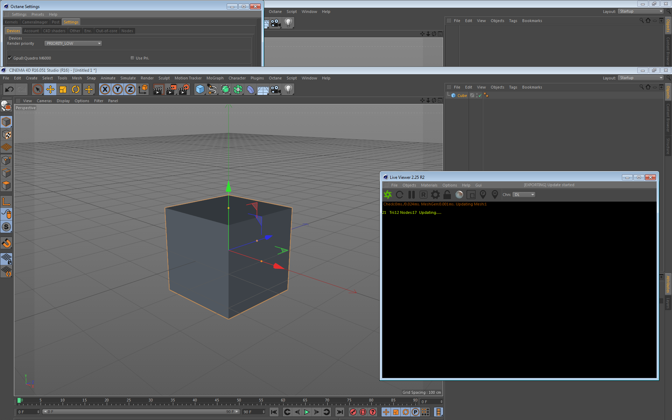Click the light bulb object icon
Viewport: 672px width, 420px height.
coord(288,90)
